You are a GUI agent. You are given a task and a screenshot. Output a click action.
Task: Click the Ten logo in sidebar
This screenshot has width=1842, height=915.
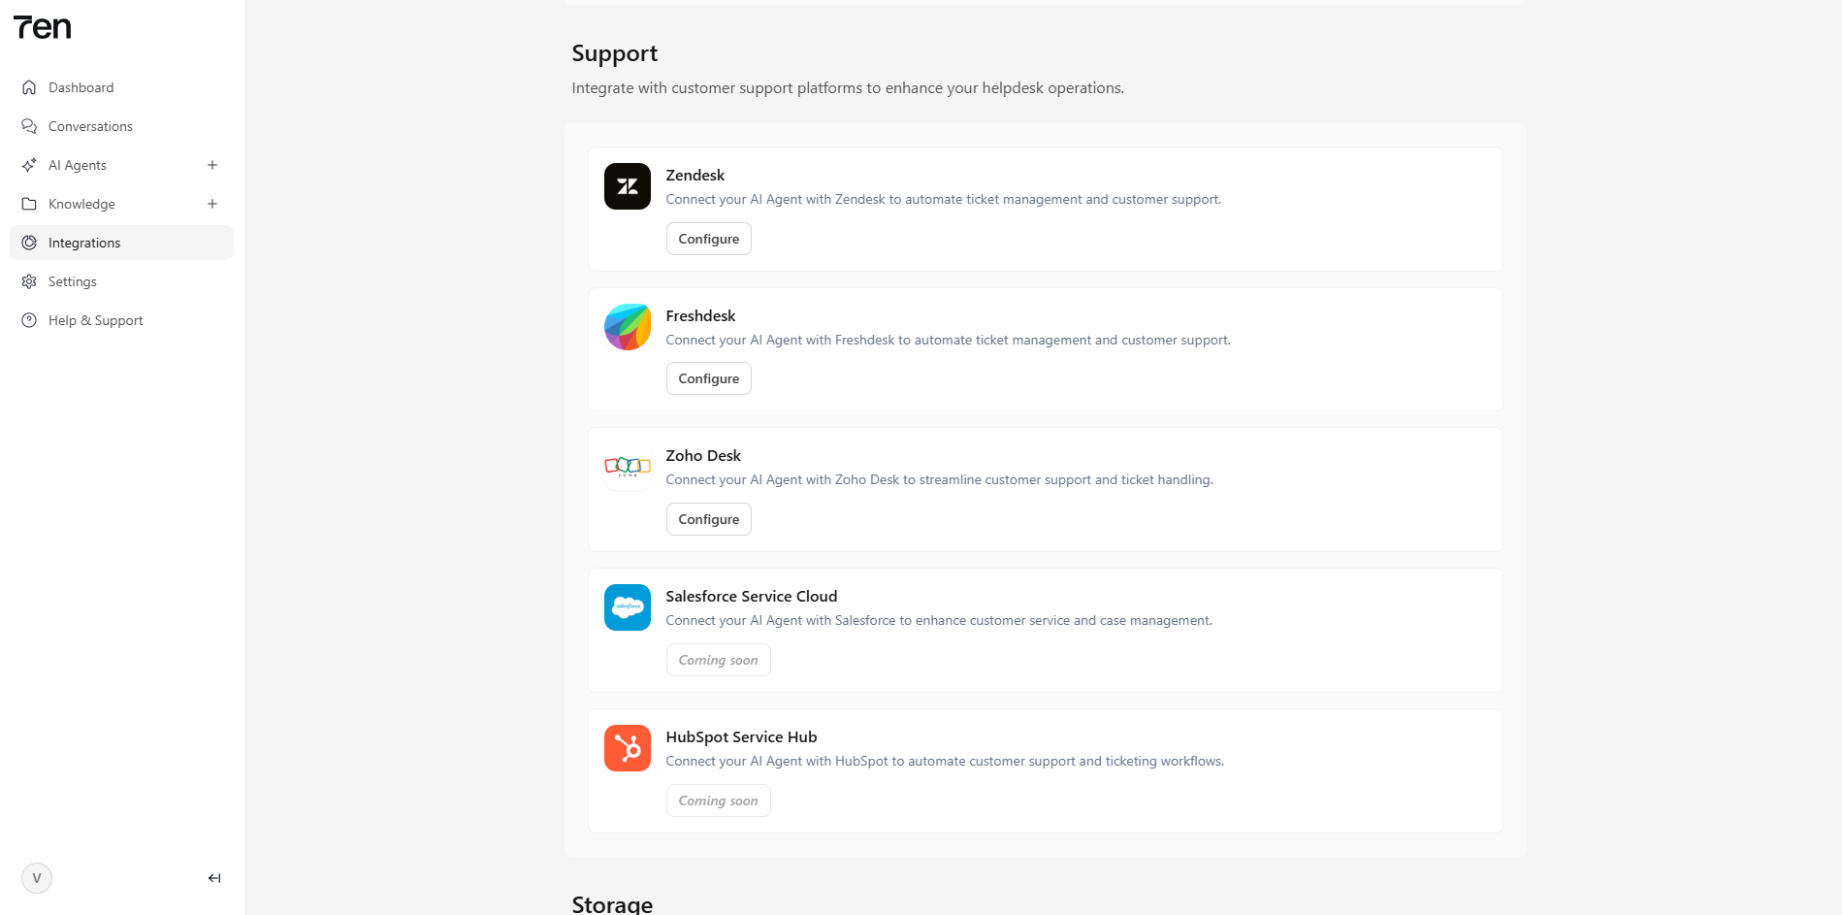(43, 28)
